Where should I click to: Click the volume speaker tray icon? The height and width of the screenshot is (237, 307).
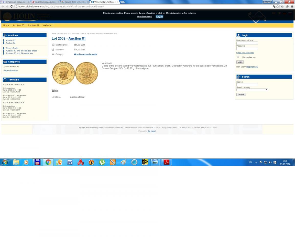pyautogui.click(x=270, y=162)
